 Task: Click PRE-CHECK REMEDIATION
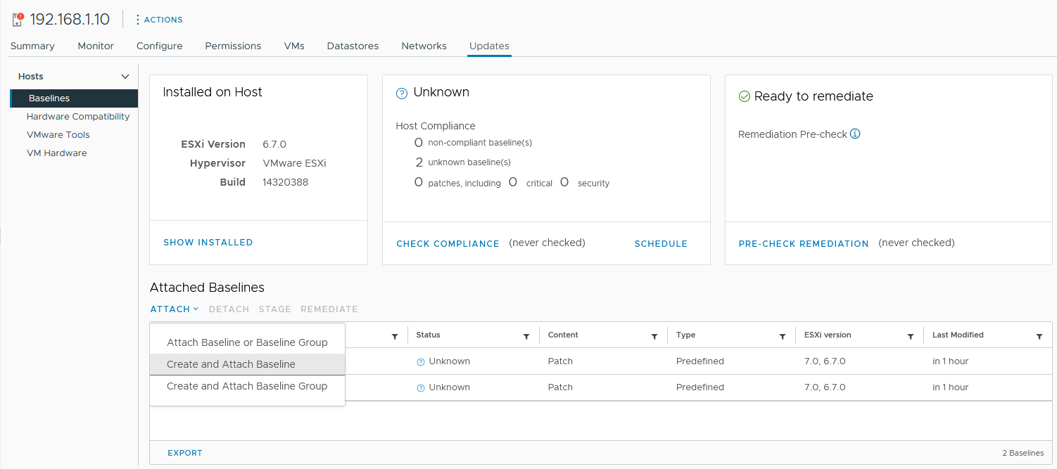[804, 244]
